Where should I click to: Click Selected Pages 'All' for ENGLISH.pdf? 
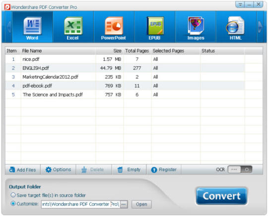pyautogui.click(x=155, y=68)
